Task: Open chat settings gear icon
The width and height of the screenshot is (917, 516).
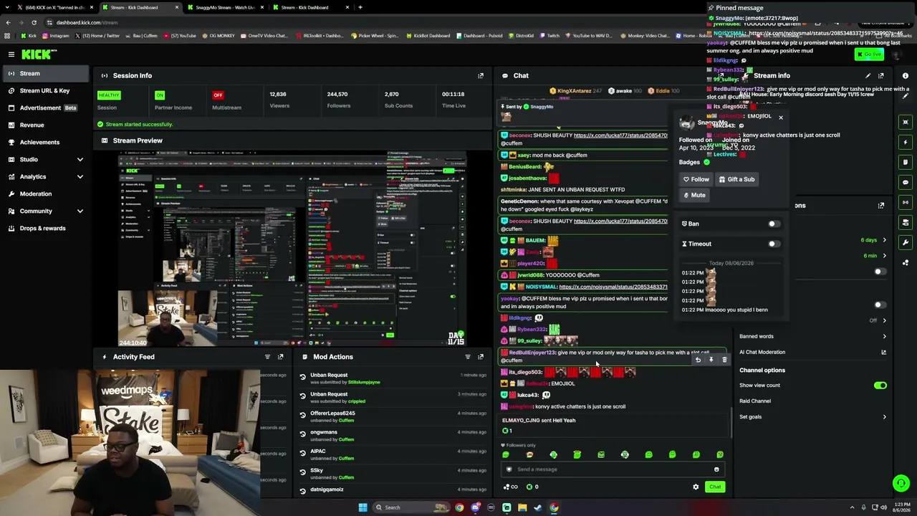Action: 696,487
